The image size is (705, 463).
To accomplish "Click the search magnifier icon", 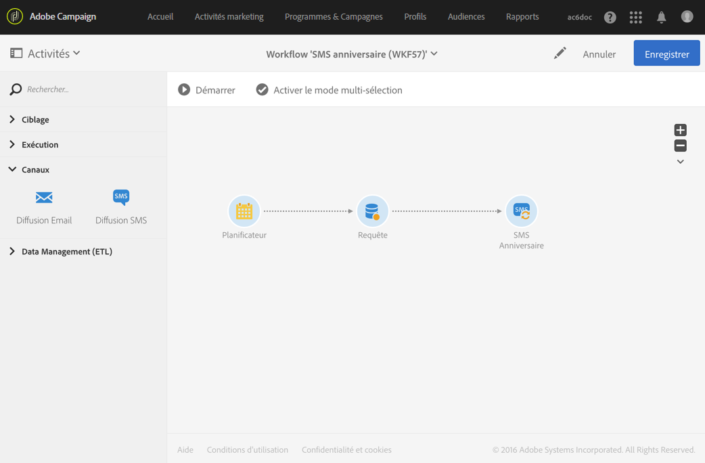I will [x=16, y=89].
